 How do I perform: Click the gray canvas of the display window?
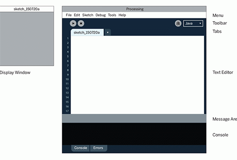[x=27, y=39]
